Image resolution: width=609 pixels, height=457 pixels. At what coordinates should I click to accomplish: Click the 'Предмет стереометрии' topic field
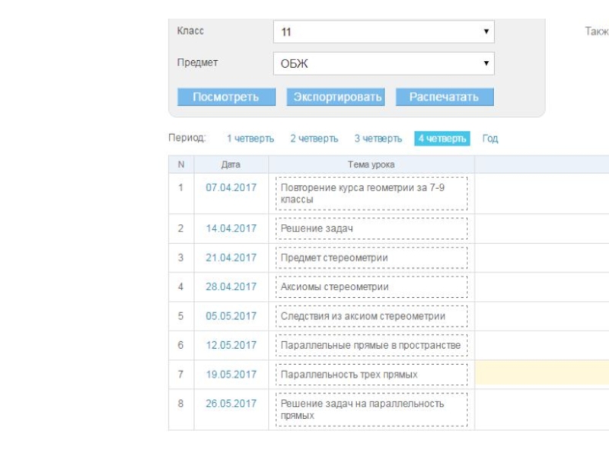(371, 257)
